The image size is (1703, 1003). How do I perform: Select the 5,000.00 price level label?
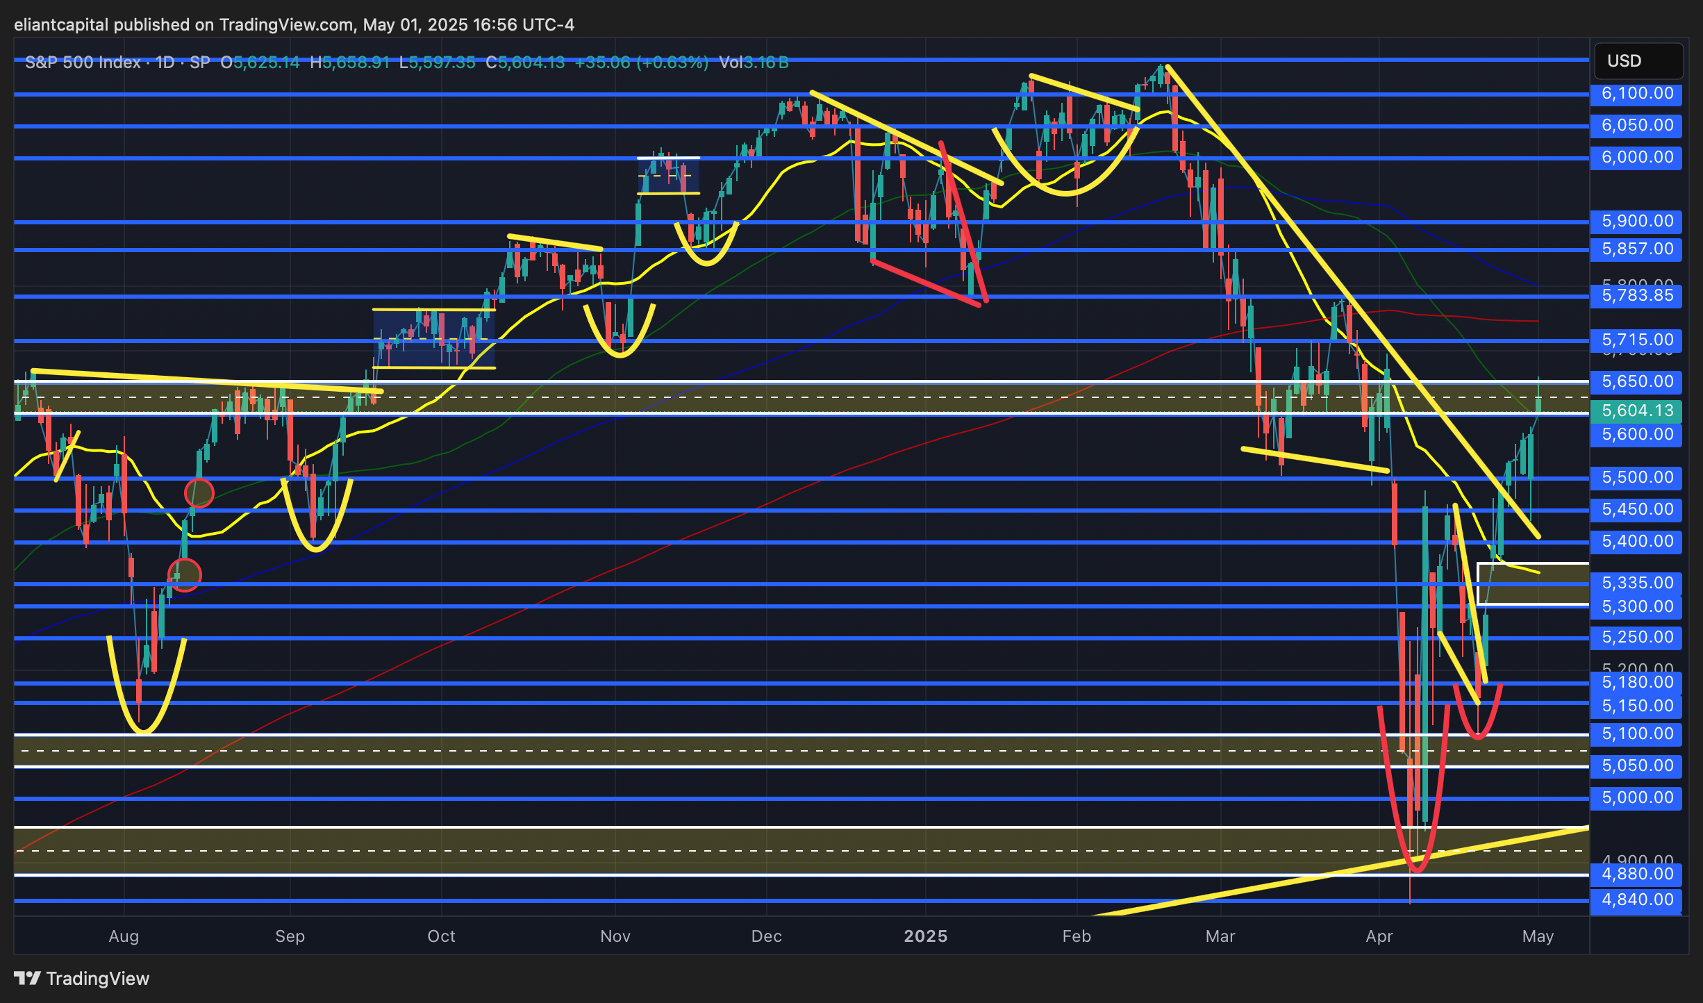[1636, 797]
